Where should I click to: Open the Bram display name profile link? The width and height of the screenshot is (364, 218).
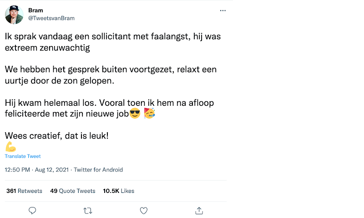(x=35, y=10)
